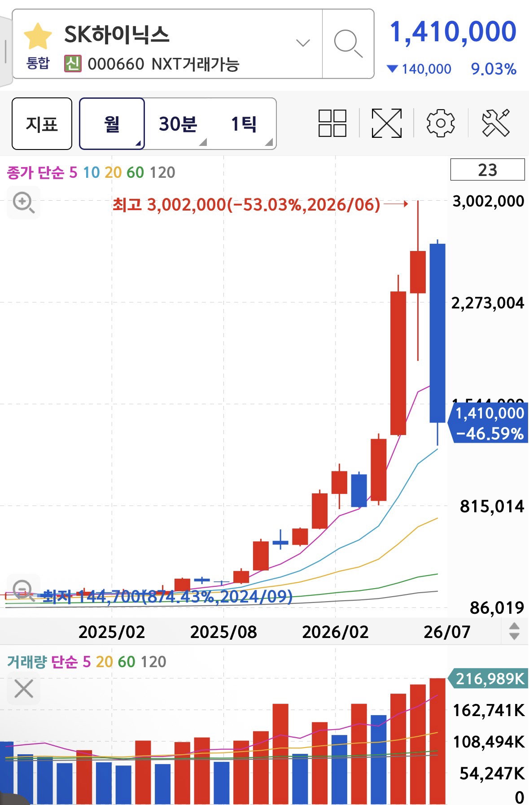529x805 pixels.
Task: Tap the current price 1,410,000
Action: [453, 32]
